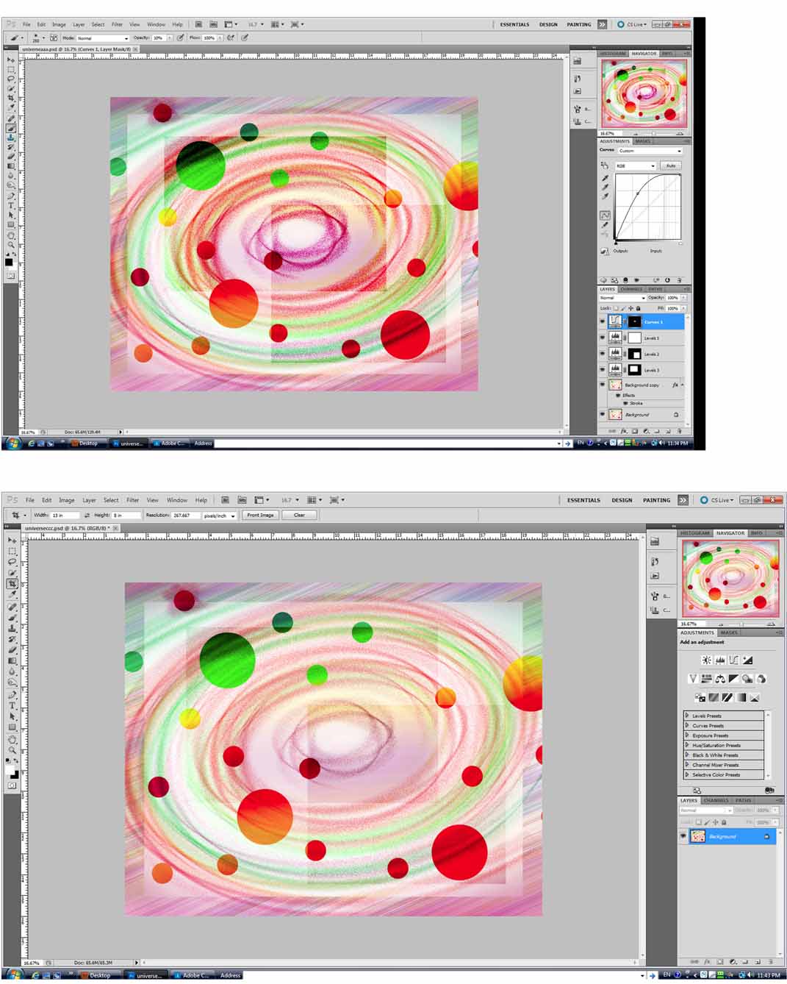Hide the Background copy layer
This screenshot has height=984, width=787.
(x=603, y=385)
